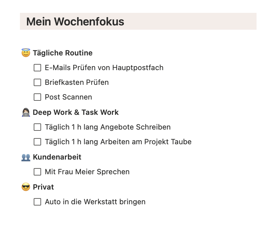The image size is (263, 226).
Task: Click the Briefkasten Prüfen task text
Action: pos(77,82)
